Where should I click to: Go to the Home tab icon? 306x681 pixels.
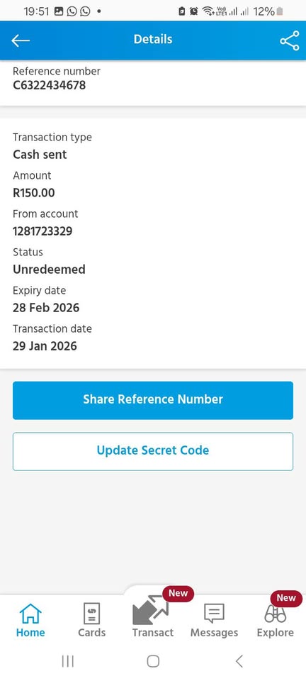pos(30,614)
